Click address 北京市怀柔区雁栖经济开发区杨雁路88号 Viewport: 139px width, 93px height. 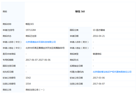(45, 48)
